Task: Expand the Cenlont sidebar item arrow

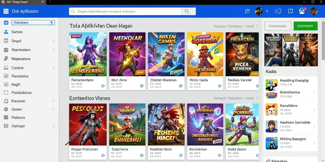Action: click(x=53, y=68)
